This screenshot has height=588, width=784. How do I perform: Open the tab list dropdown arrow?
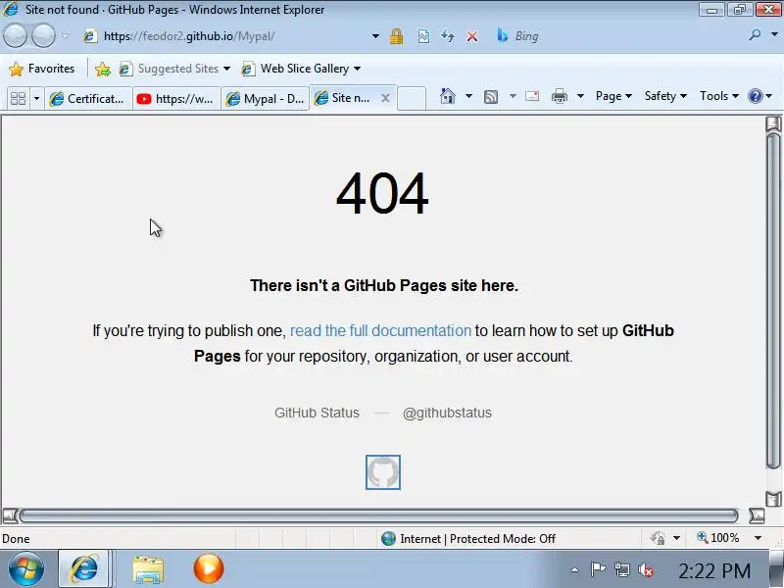coord(36,98)
